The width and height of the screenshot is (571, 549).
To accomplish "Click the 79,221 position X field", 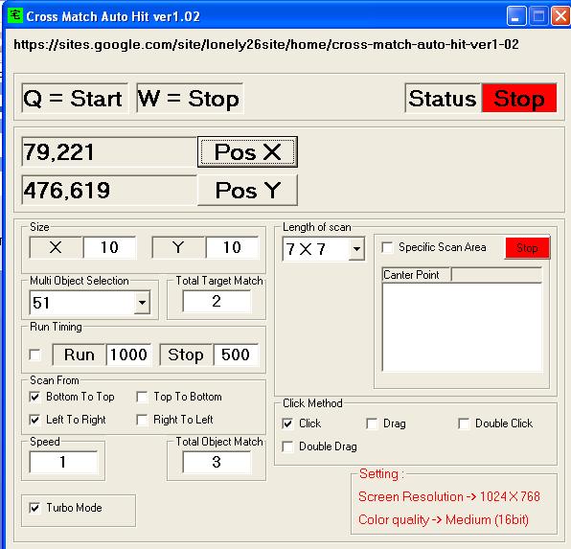I will 109,152.
